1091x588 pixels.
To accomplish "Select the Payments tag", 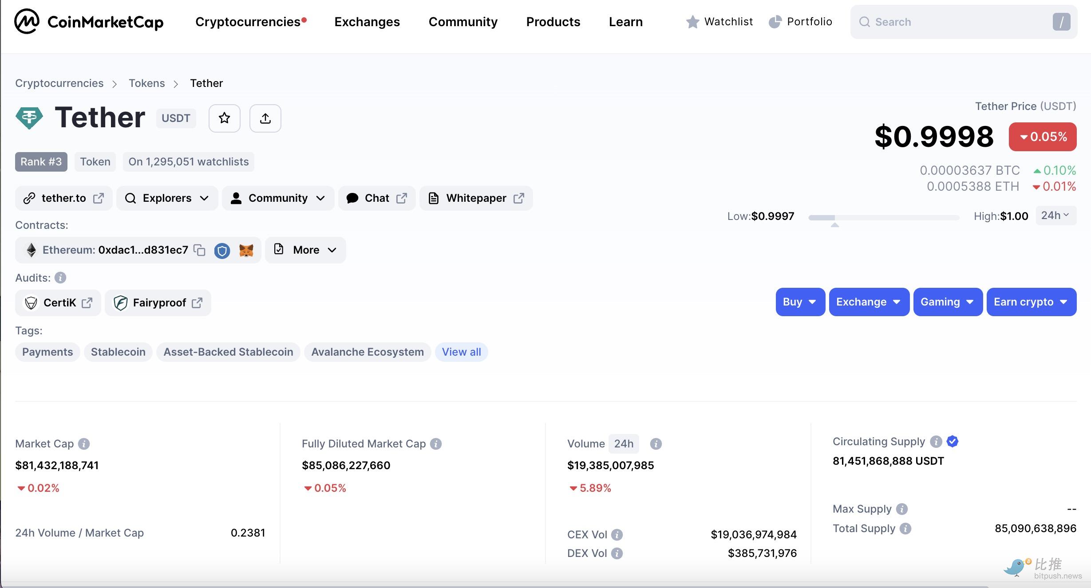I will tap(47, 352).
